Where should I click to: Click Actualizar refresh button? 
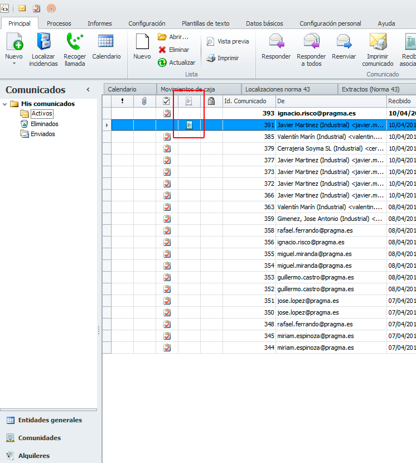point(177,62)
